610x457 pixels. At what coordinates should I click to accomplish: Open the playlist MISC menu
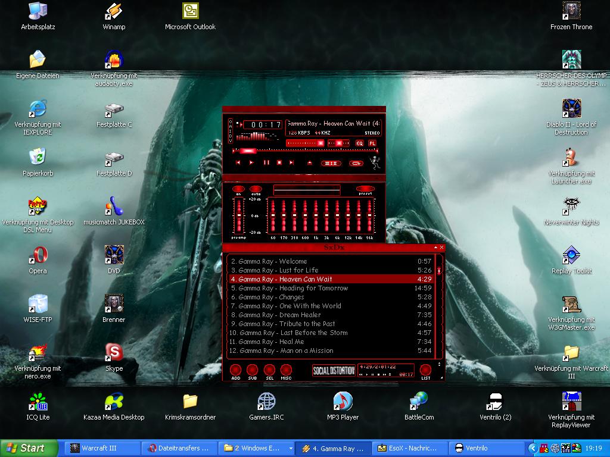tap(287, 371)
